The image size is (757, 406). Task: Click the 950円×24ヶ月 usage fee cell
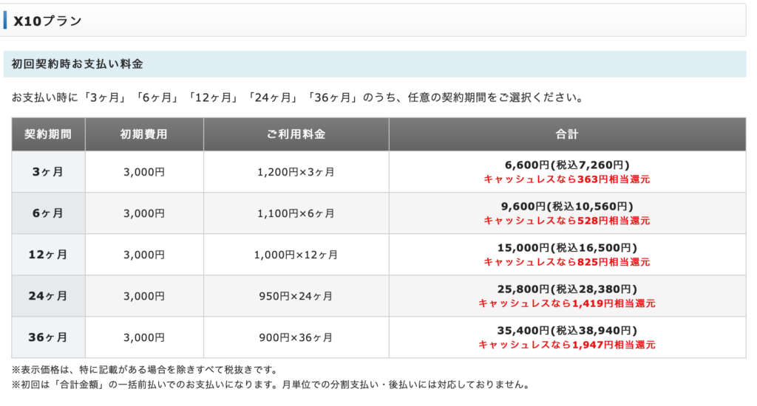[x=296, y=297]
